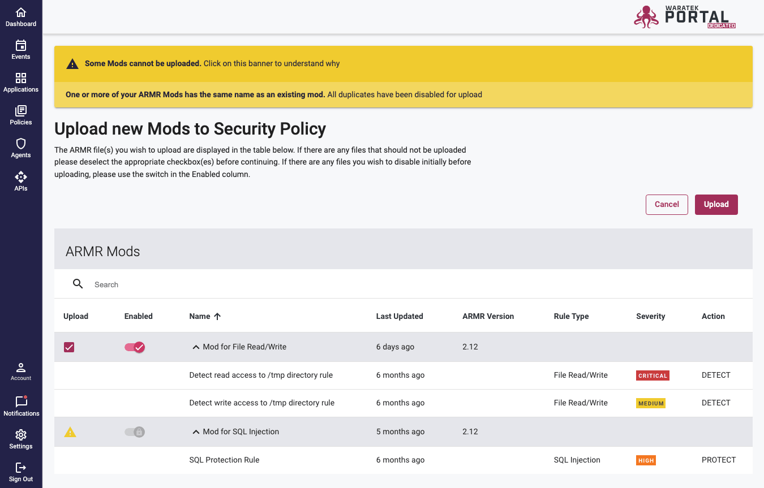This screenshot has height=488, width=764.
Task: Open the Events calendar icon
Action: coord(21,45)
